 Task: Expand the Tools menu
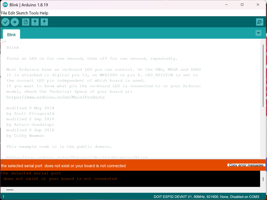coord(34,13)
